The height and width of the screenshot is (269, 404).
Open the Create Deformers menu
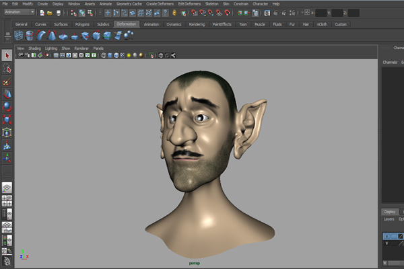tap(160, 4)
